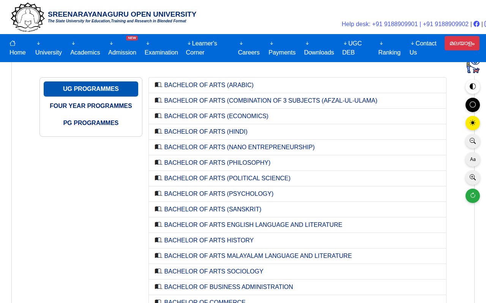This screenshot has width=486, height=303.
Task: Click the red Malayalam language button
Action: click(x=462, y=43)
